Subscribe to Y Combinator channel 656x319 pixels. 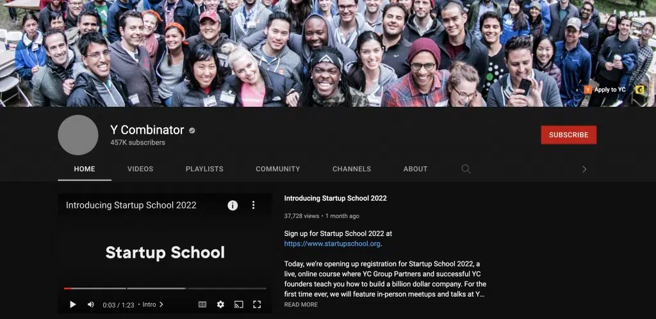pos(568,135)
